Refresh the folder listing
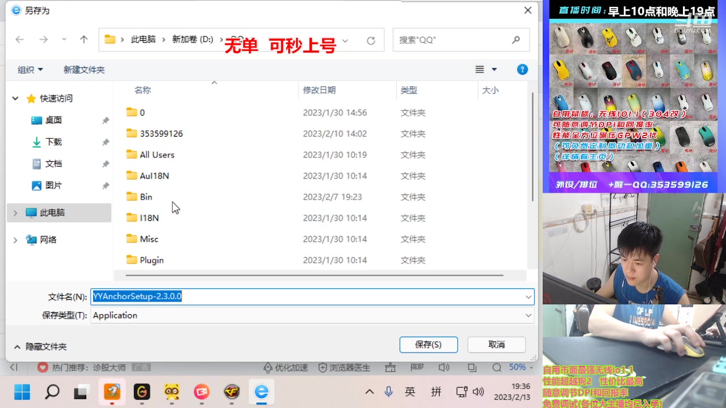Viewport: 726px width, 408px height. coord(371,40)
